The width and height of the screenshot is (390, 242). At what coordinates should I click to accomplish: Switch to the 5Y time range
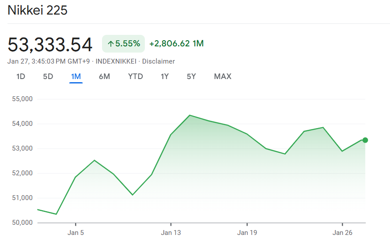click(x=191, y=76)
